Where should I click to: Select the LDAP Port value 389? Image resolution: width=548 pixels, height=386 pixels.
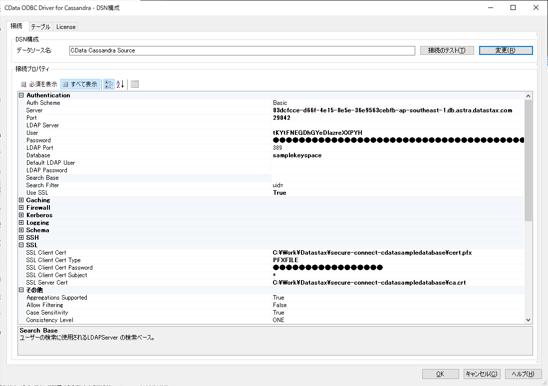(277, 148)
